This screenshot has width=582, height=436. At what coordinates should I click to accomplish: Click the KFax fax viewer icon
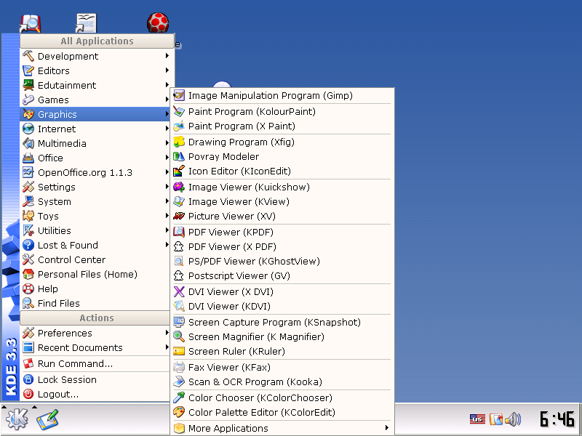179,368
